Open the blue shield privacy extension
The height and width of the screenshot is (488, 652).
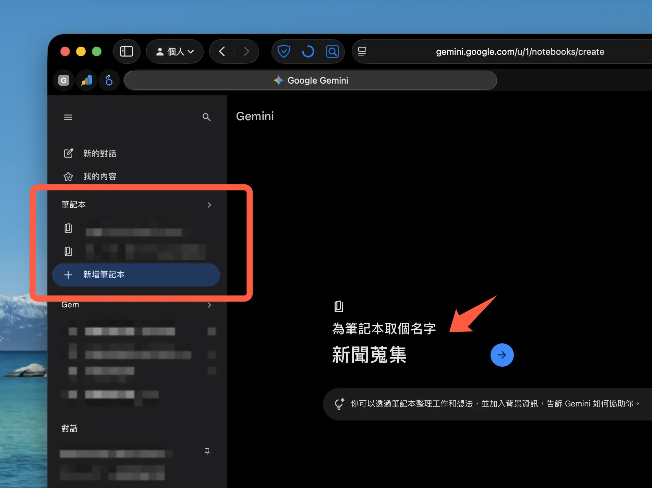283,51
